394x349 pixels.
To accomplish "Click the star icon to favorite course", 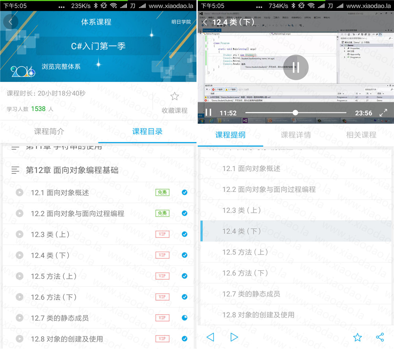I will [175, 97].
